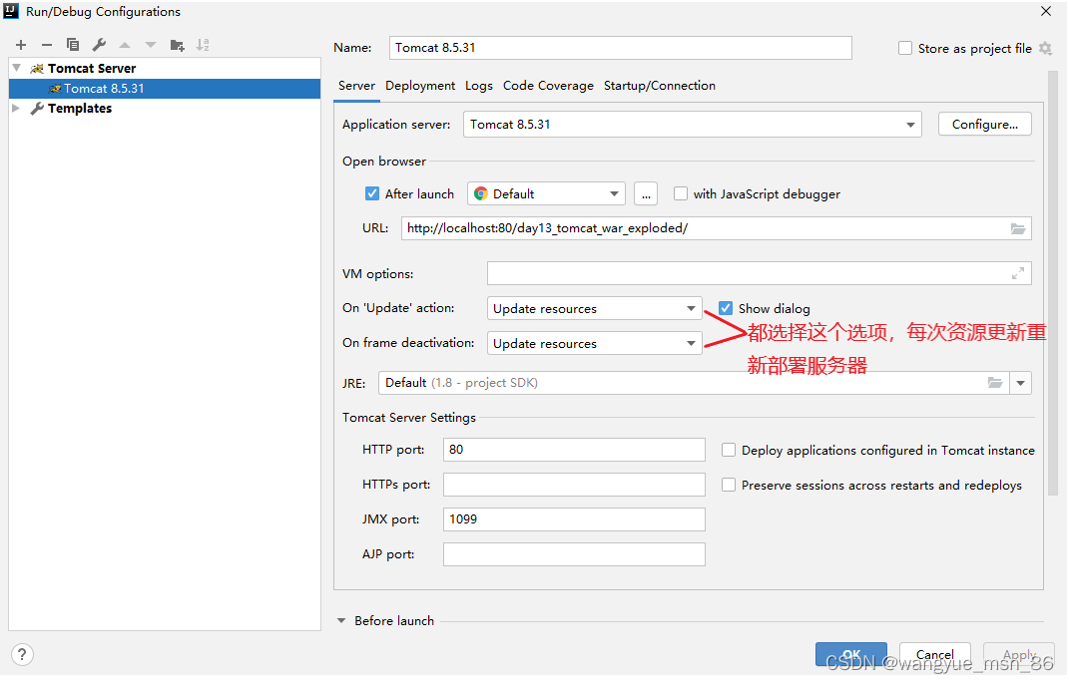The width and height of the screenshot is (1069, 683).
Task: Switch to the Startup/Connection tab
Action: tap(659, 86)
